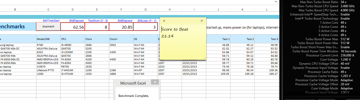Select the ASUS P5K-Deluxe cell in the QX6700 4Gb OC row

click(48, 48)
